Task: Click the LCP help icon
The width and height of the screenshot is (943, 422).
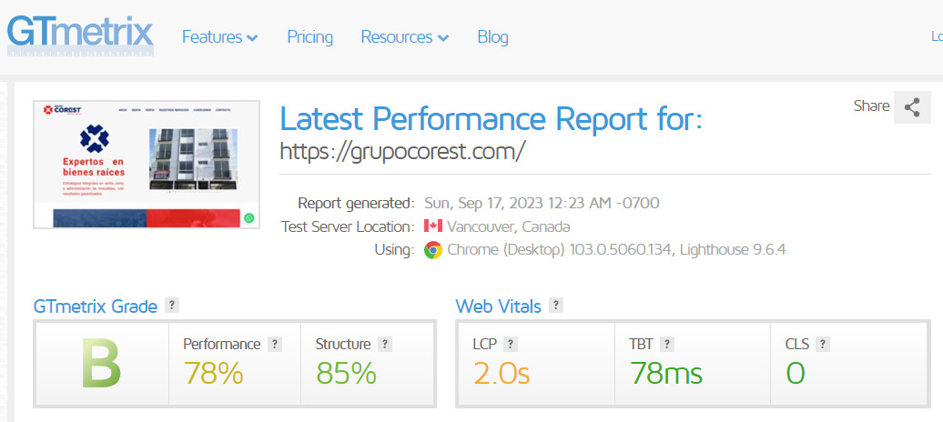Action: pos(512,344)
